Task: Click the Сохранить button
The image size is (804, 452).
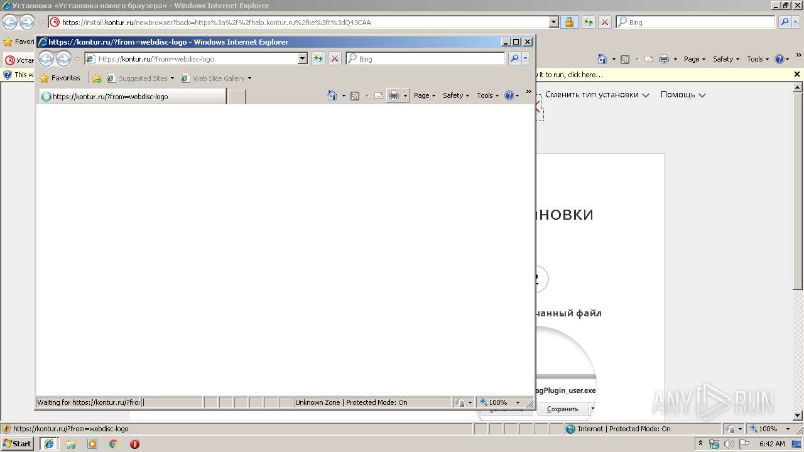Action: coord(562,409)
